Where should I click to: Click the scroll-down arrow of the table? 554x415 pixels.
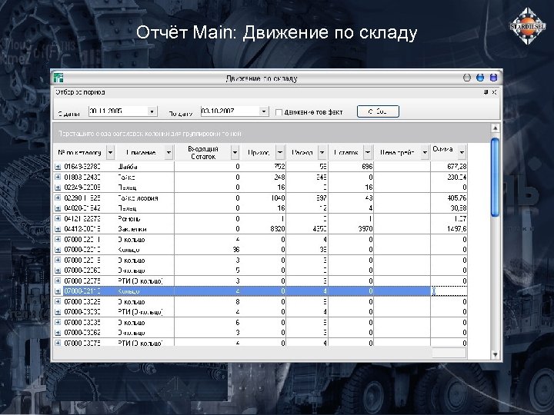pos(495,354)
